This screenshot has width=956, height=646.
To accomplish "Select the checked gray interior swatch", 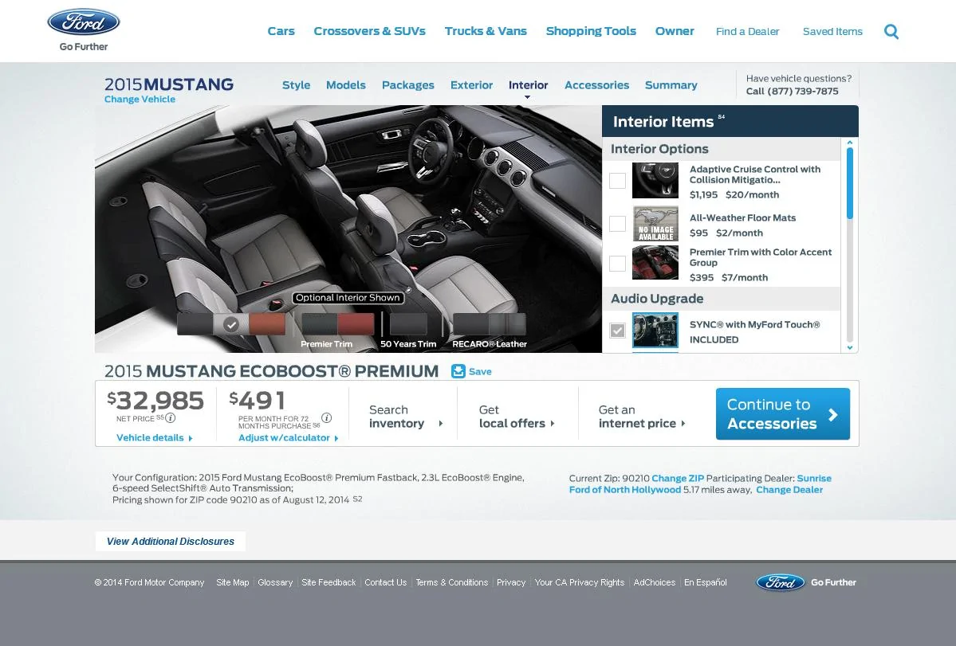I will click(x=231, y=324).
